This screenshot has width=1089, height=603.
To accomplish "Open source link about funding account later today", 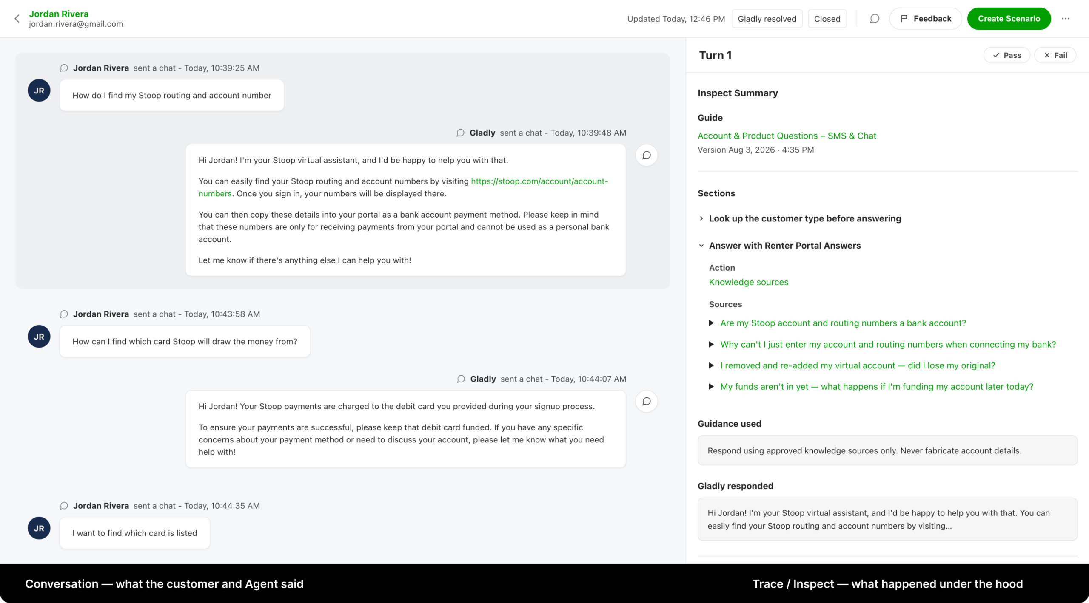I will pyautogui.click(x=876, y=387).
